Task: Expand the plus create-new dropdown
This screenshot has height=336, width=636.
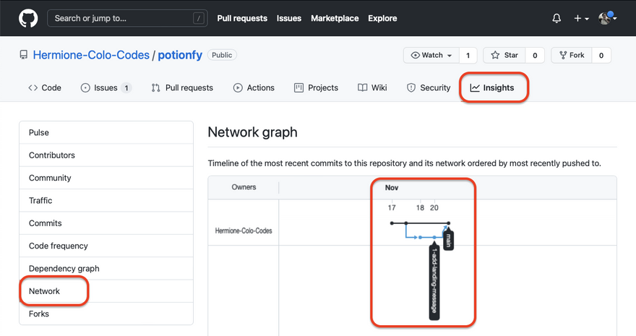Action: (581, 19)
